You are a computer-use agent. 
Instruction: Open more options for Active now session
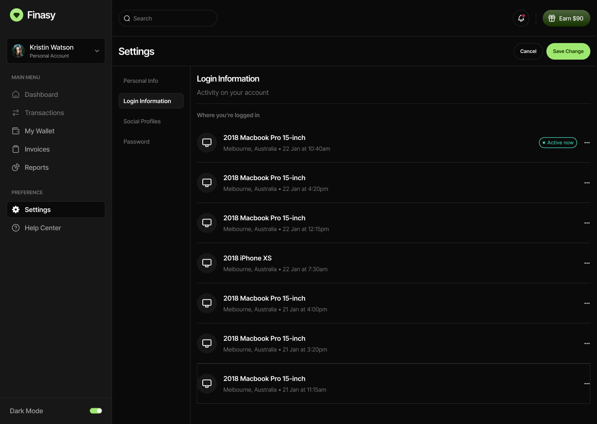coord(587,142)
